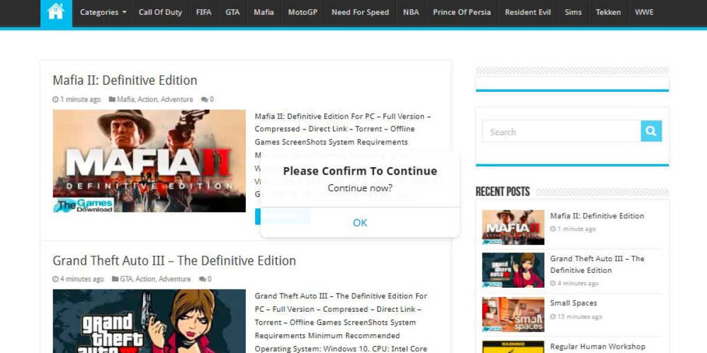Open Adventure tag under Mafia II post

177,99
